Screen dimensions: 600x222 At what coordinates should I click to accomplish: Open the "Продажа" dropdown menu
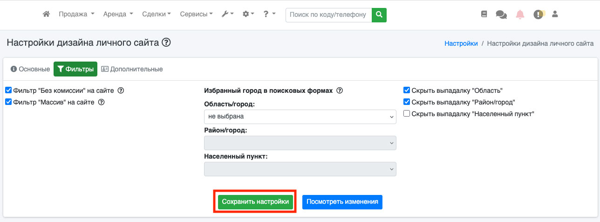tap(76, 14)
